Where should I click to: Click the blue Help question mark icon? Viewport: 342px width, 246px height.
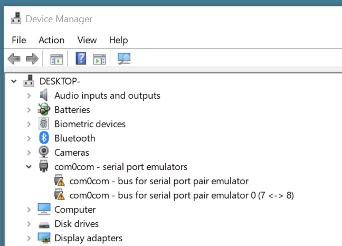[81, 59]
